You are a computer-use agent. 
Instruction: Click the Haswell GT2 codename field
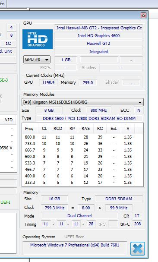point(99,44)
